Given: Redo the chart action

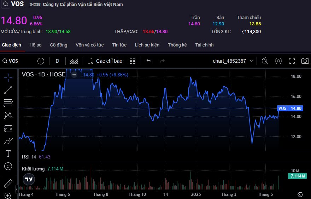Looking at the screenshot, I should click(x=163, y=61).
